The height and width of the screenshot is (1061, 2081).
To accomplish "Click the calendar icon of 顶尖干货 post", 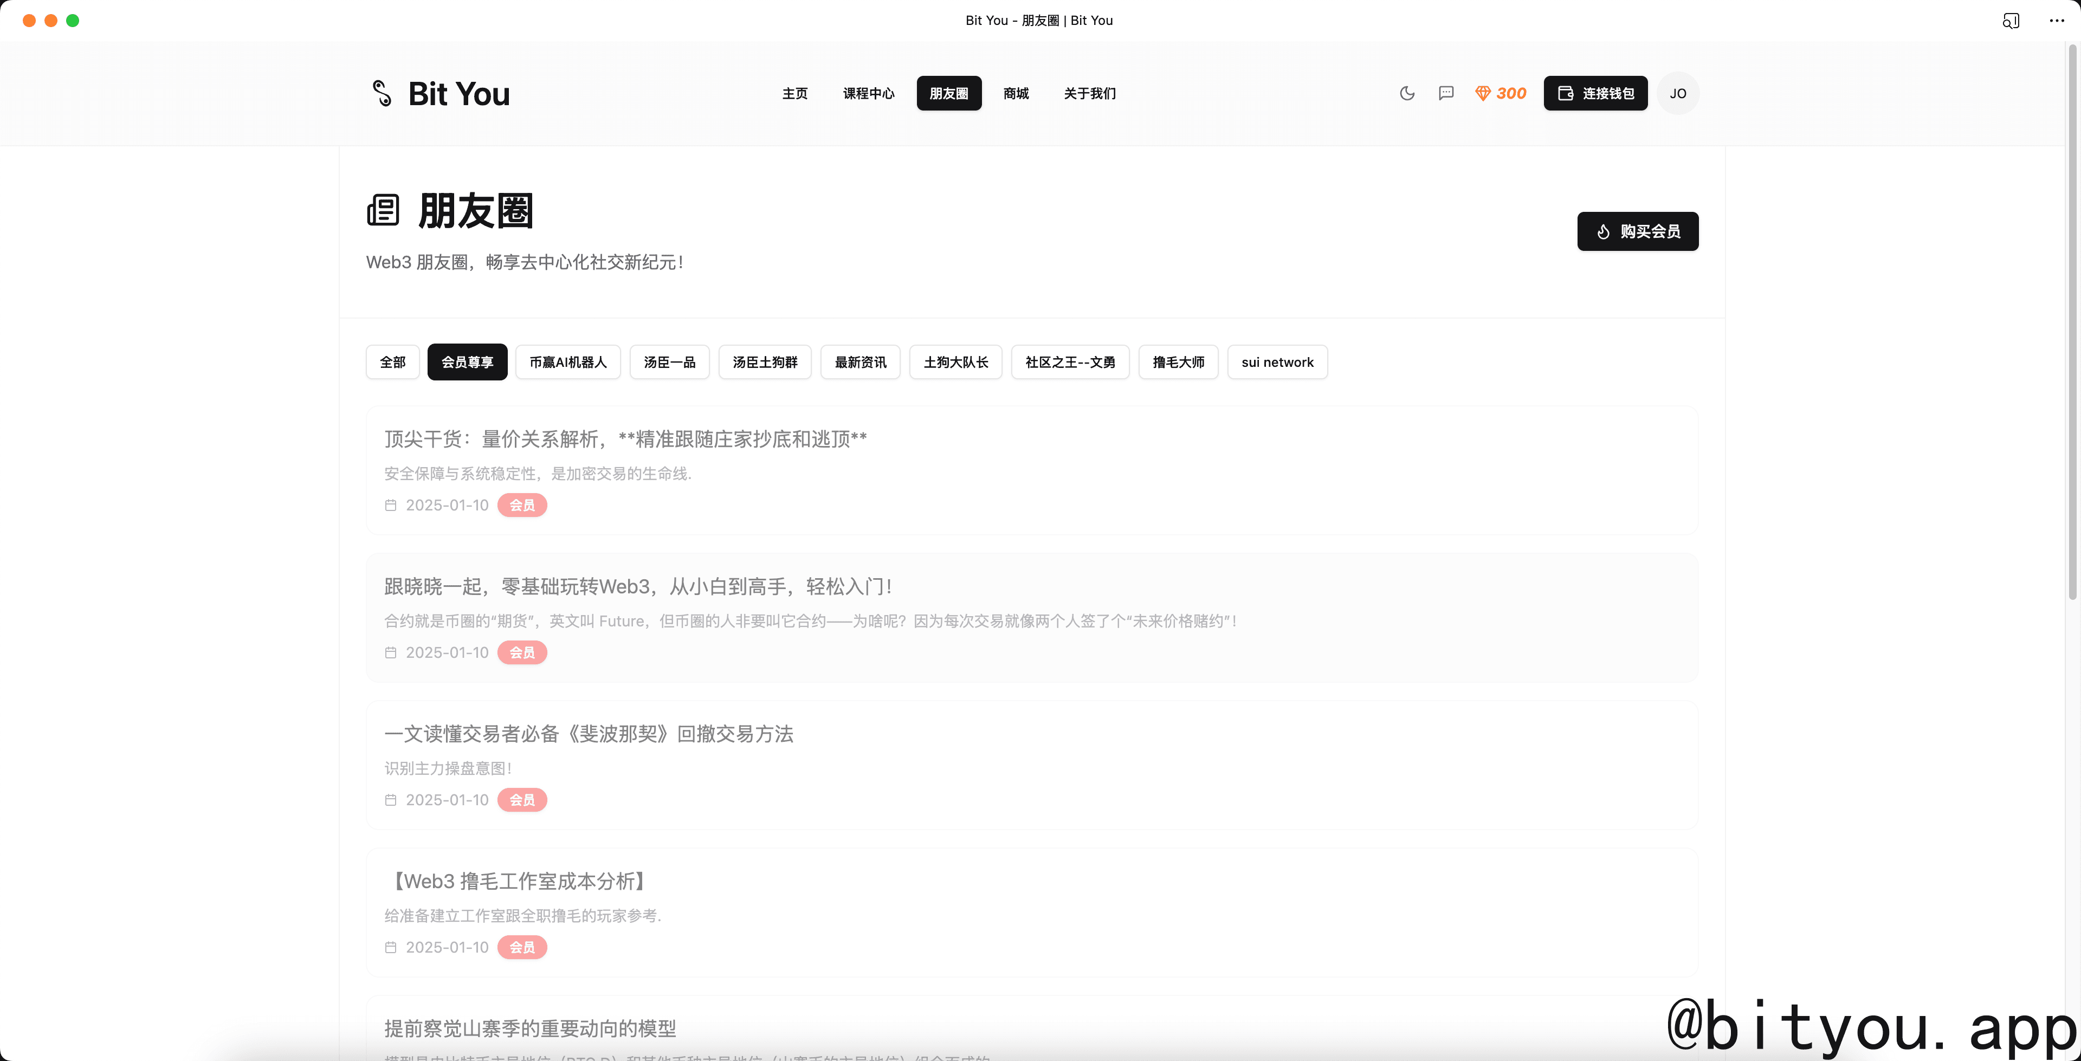I will 391,505.
